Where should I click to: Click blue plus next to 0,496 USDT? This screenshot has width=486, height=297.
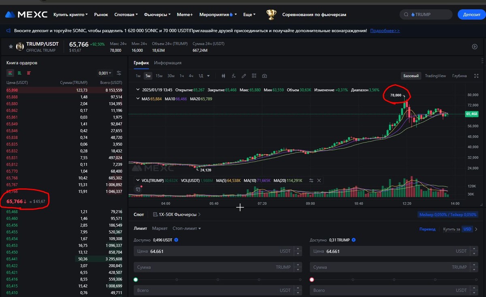[176, 240]
